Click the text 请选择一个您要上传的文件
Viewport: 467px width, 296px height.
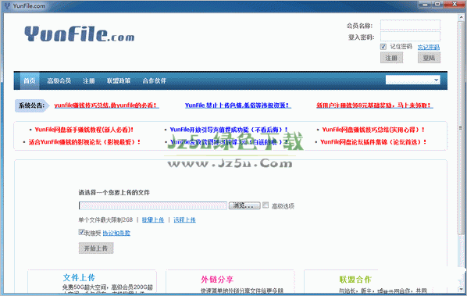point(114,192)
